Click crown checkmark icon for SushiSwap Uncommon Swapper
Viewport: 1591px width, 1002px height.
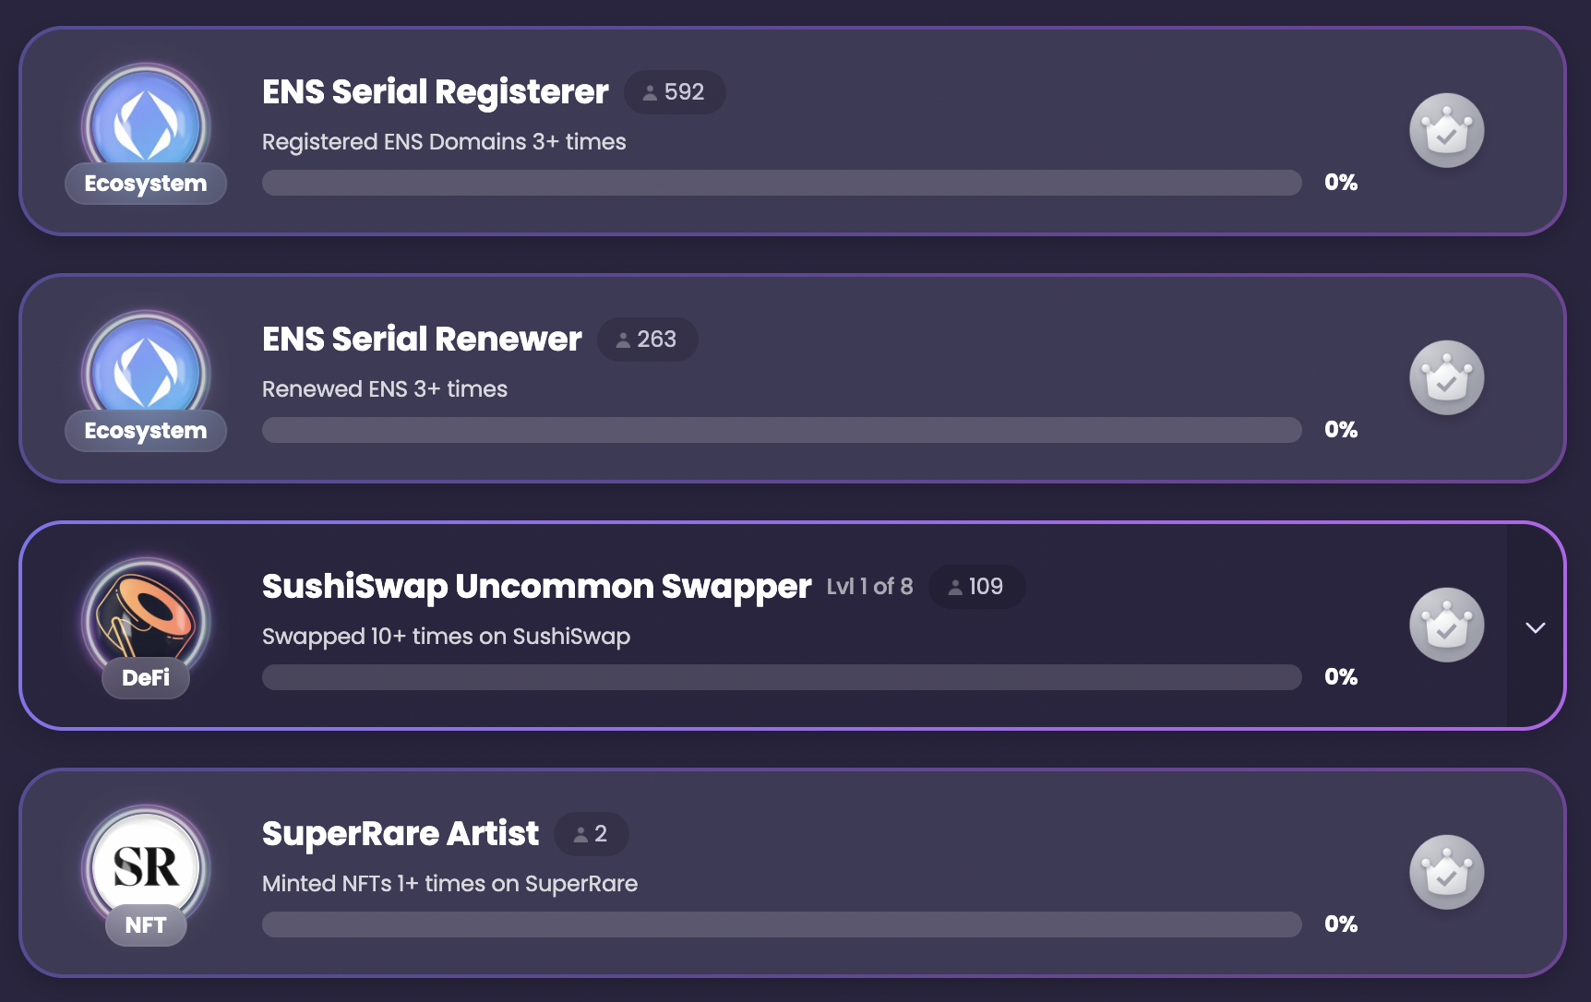pos(1446,625)
